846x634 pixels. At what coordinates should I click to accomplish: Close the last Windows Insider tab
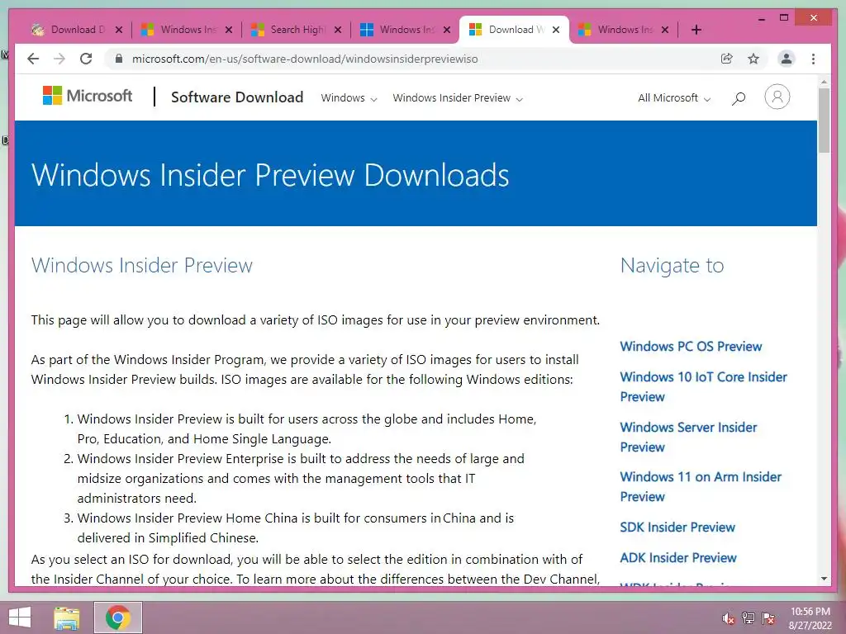pos(665,30)
